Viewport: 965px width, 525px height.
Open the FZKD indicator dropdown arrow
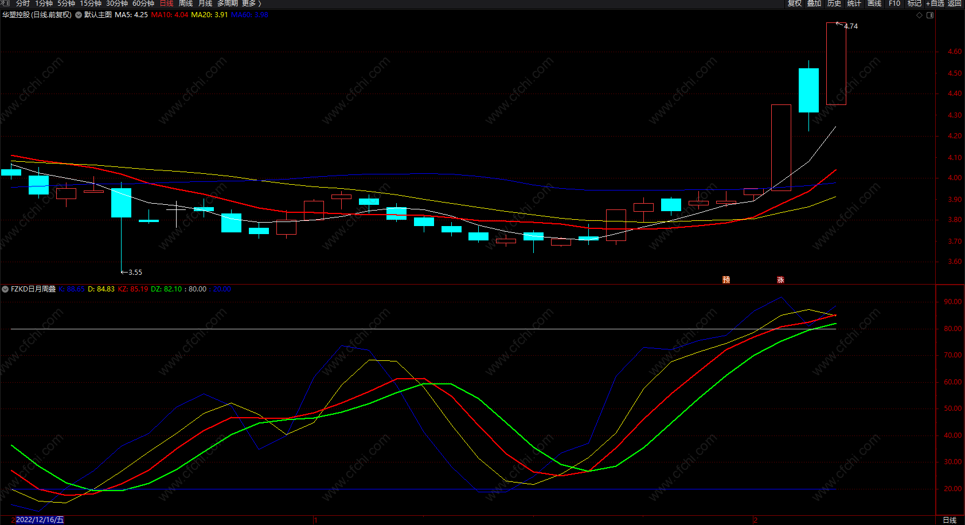click(x=5, y=289)
